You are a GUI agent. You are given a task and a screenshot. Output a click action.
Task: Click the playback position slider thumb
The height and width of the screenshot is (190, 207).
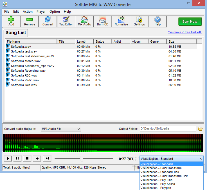tap(82, 159)
